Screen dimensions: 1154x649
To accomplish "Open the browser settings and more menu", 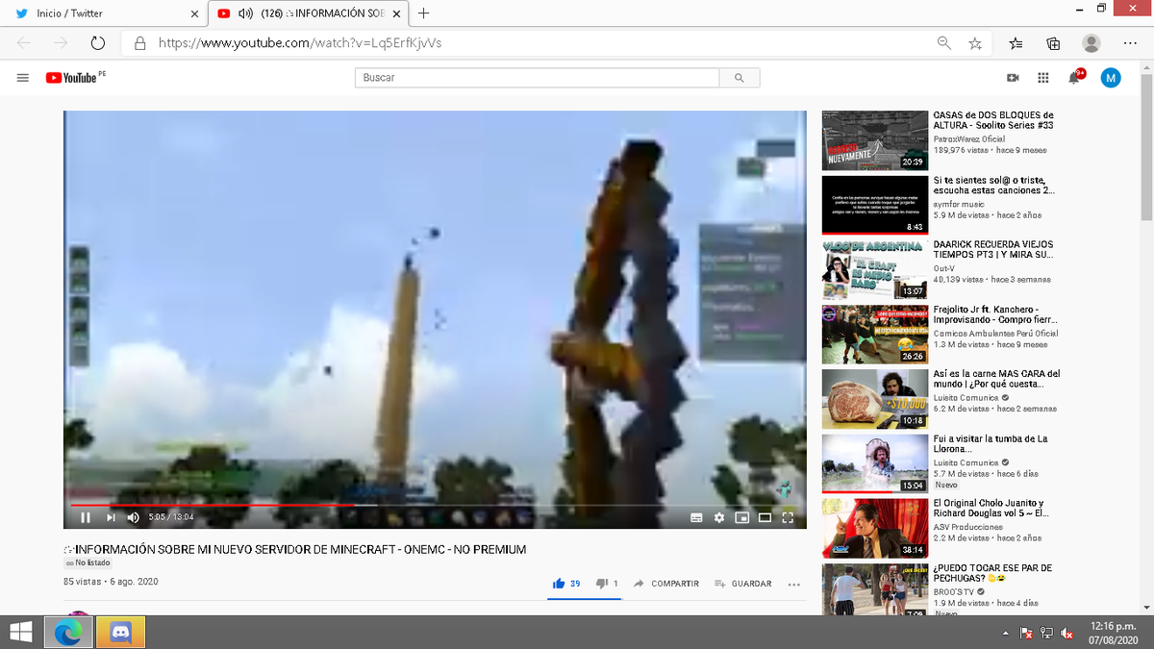I will point(1130,43).
